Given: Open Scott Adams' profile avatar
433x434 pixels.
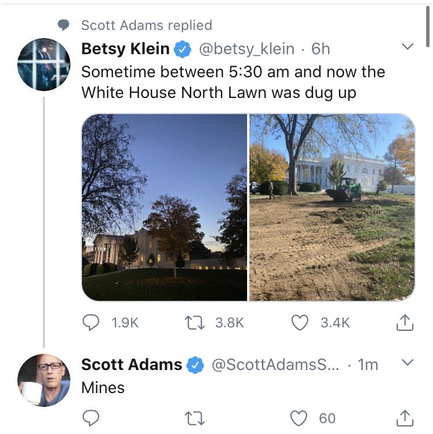Looking at the screenshot, I should [44, 380].
